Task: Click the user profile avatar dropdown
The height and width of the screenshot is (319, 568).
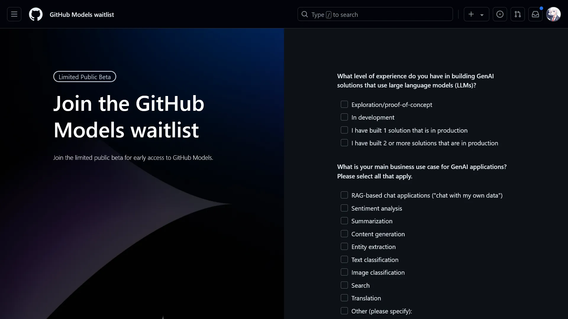Action: click(554, 14)
